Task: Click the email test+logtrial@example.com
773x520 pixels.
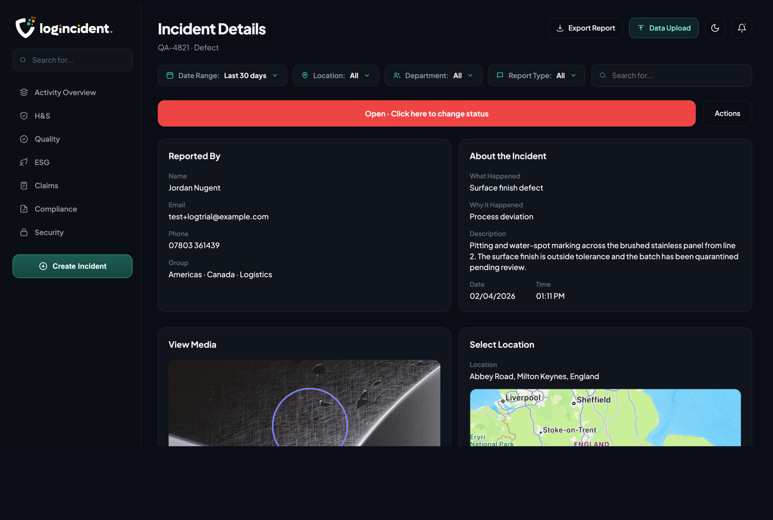Action: tap(219, 217)
